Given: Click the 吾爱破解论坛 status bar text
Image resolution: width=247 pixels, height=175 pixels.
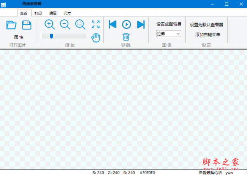Looking at the screenshot, I should tap(210, 173).
